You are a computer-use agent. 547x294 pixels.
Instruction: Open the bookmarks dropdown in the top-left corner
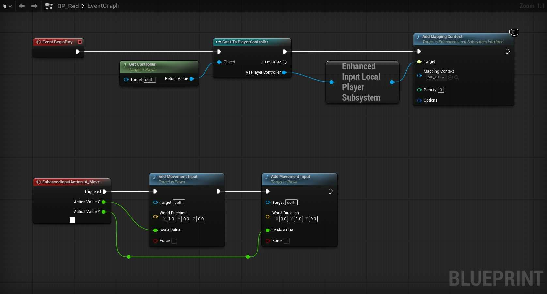pos(7,6)
